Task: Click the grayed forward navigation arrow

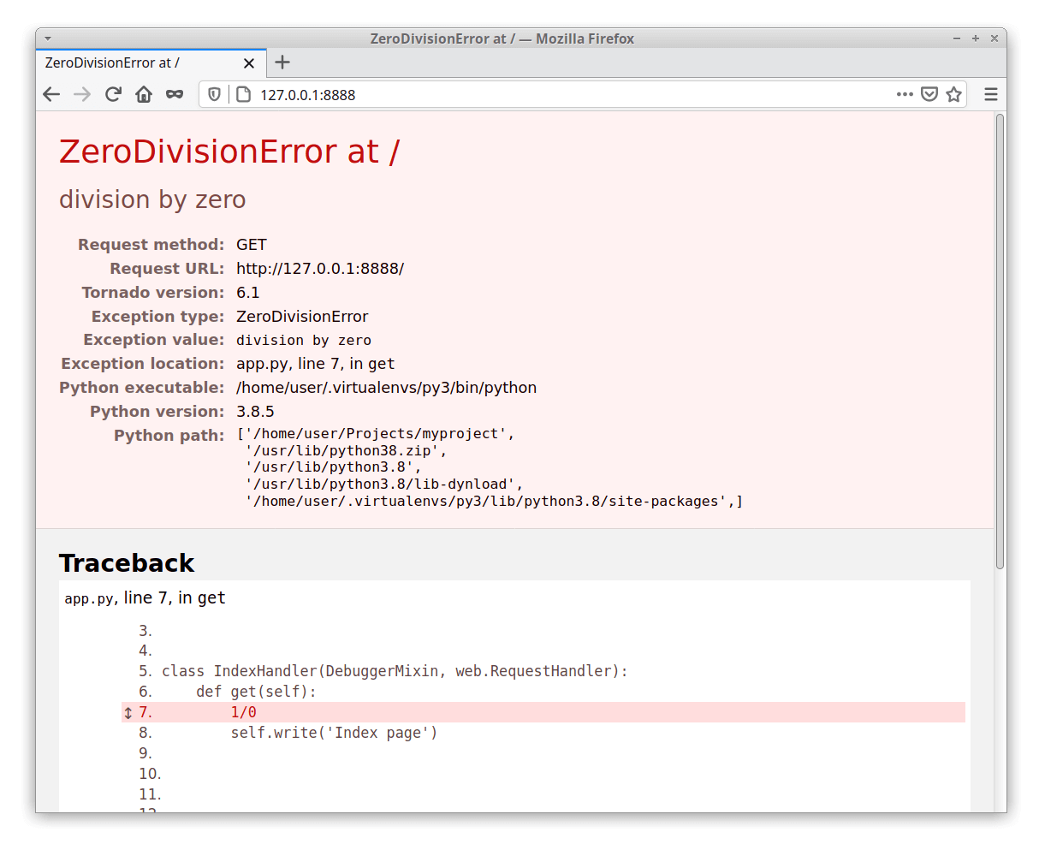Action: [81, 94]
